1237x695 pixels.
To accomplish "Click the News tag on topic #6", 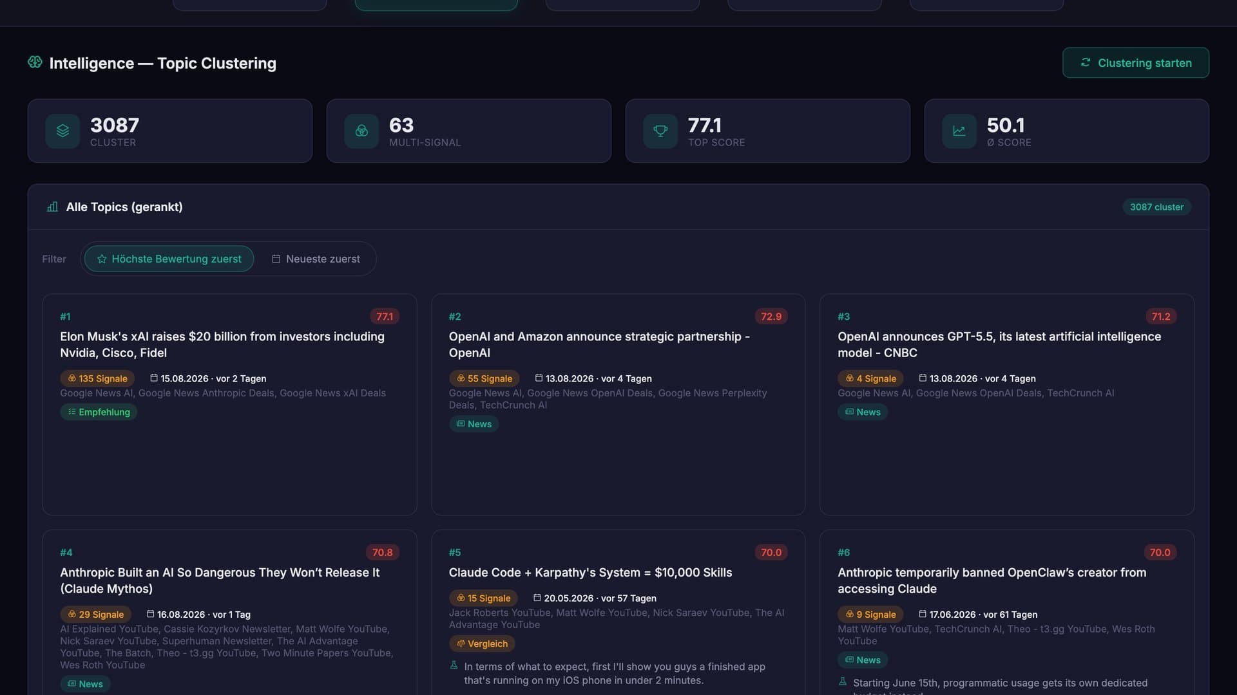I will click(863, 660).
